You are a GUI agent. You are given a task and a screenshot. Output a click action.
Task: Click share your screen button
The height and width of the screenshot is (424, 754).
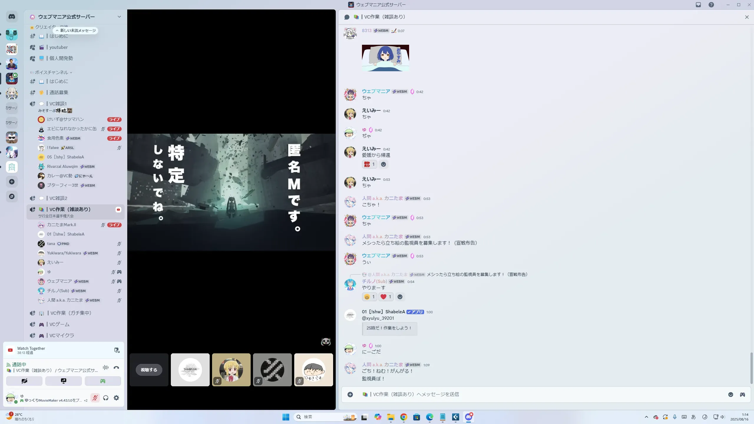64,381
